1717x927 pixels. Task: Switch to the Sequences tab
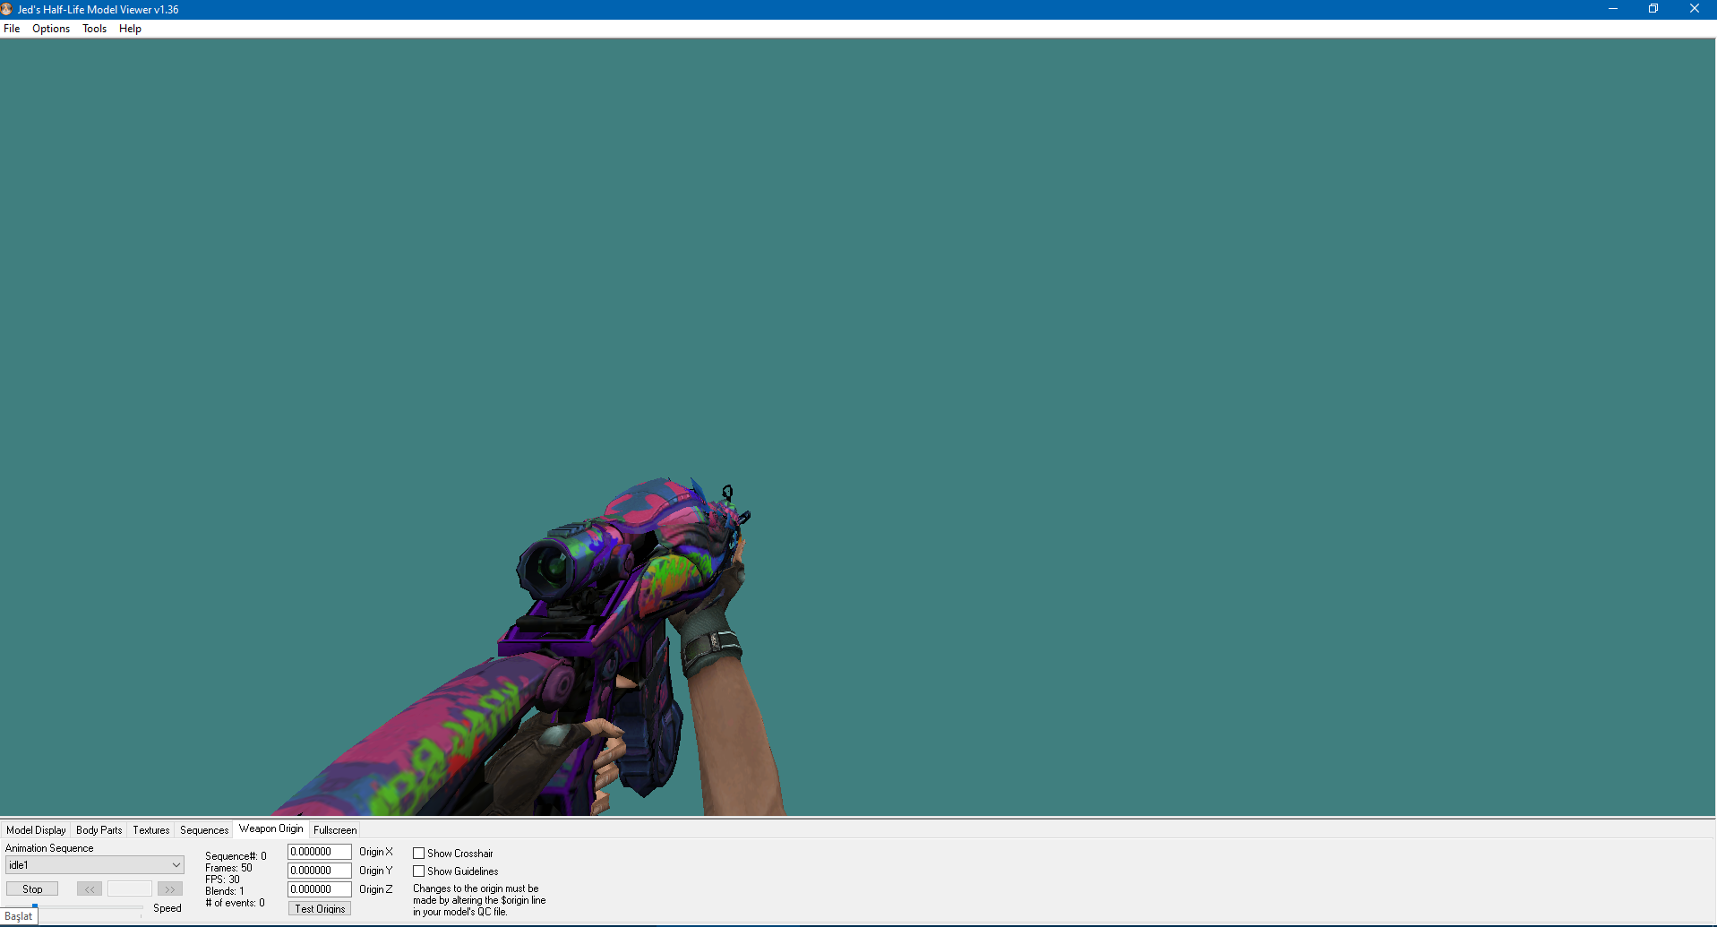pyautogui.click(x=204, y=830)
